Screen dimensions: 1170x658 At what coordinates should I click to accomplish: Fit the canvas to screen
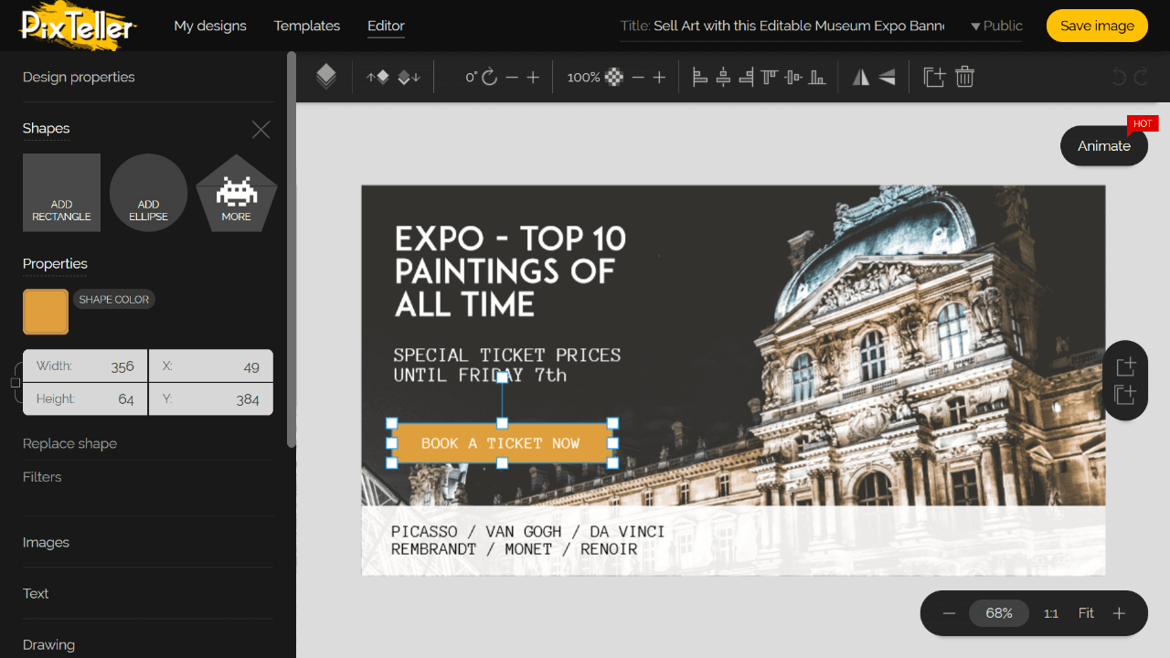point(1086,613)
